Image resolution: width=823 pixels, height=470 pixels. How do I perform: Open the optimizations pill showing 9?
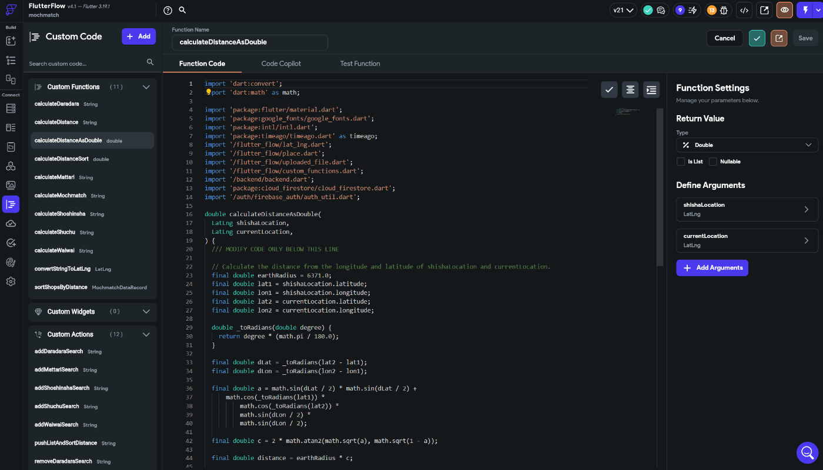[x=686, y=10]
